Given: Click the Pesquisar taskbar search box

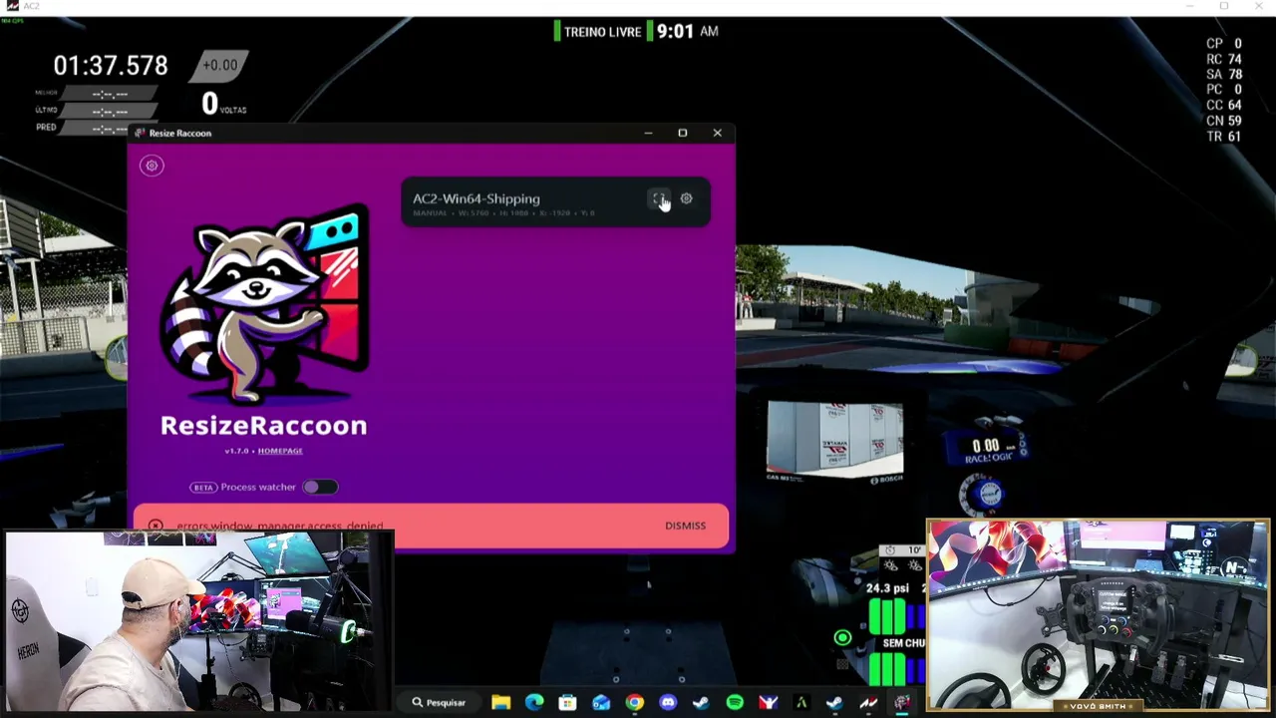Looking at the screenshot, I should [440, 703].
